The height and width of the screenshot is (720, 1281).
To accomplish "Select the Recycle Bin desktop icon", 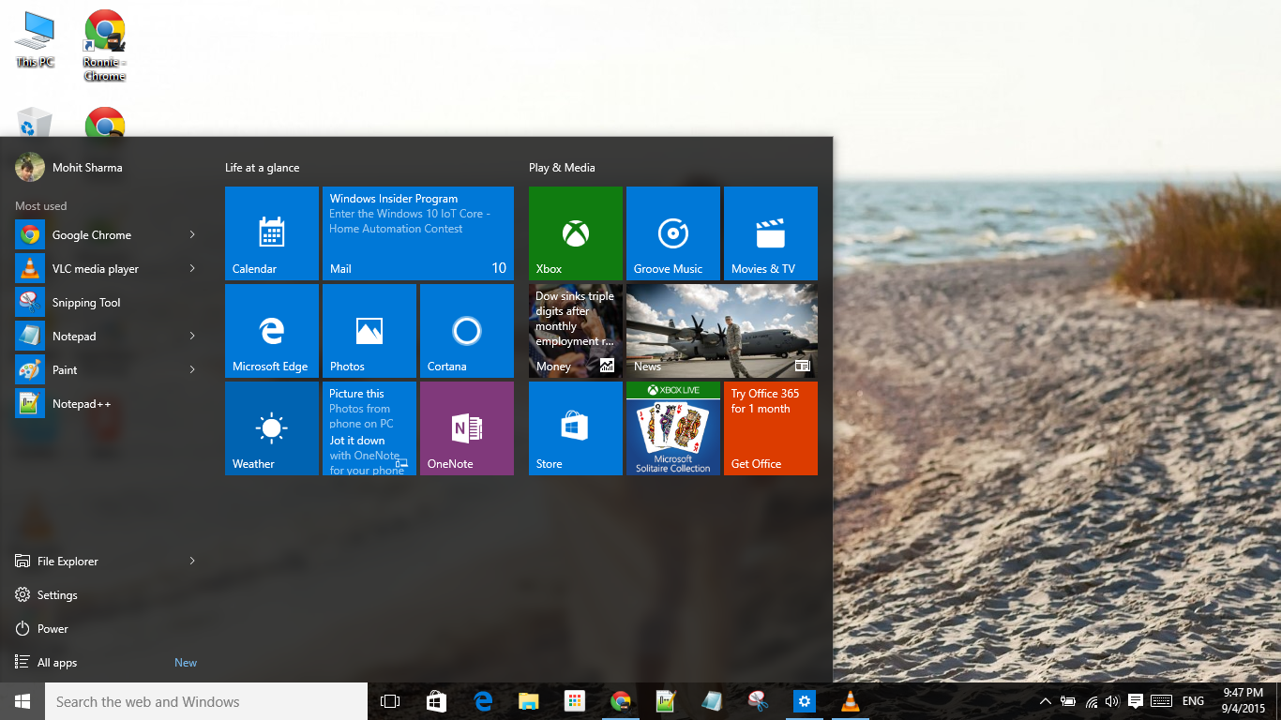I will click(35, 122).
